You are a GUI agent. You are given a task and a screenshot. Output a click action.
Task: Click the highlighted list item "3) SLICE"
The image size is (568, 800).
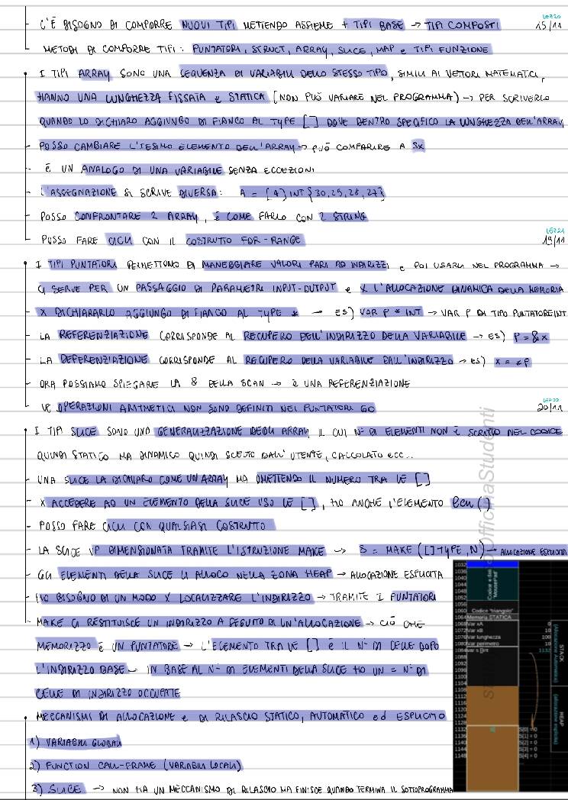pos(58,789)
